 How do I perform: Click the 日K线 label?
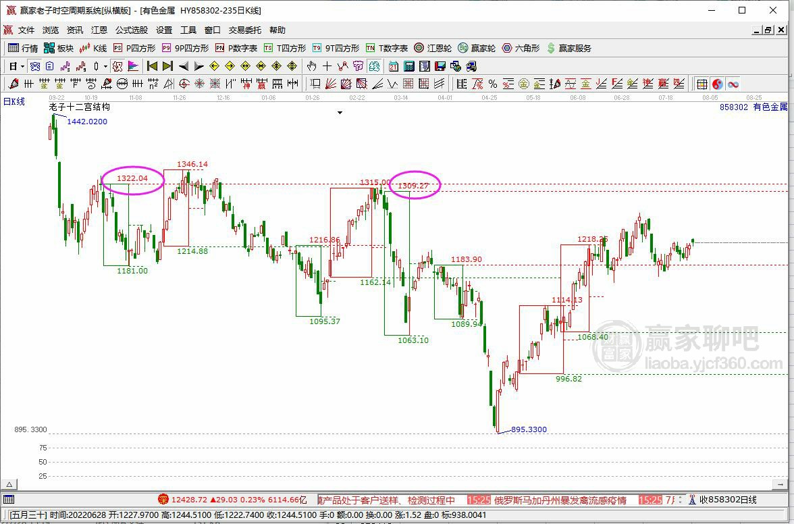[14, 101]
